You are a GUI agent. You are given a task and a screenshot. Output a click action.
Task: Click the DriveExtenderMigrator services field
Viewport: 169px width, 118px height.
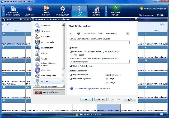coord(100,62)
